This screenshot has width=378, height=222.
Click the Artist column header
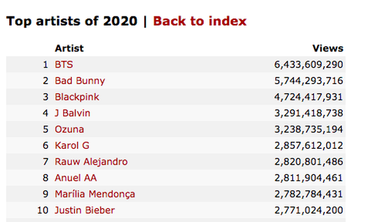(x=69, y=48)
